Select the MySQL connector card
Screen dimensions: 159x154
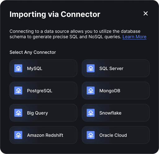[x=43, y=68]
